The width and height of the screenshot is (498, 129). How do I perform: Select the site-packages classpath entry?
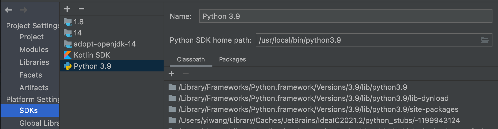click(x=318, y=109)
